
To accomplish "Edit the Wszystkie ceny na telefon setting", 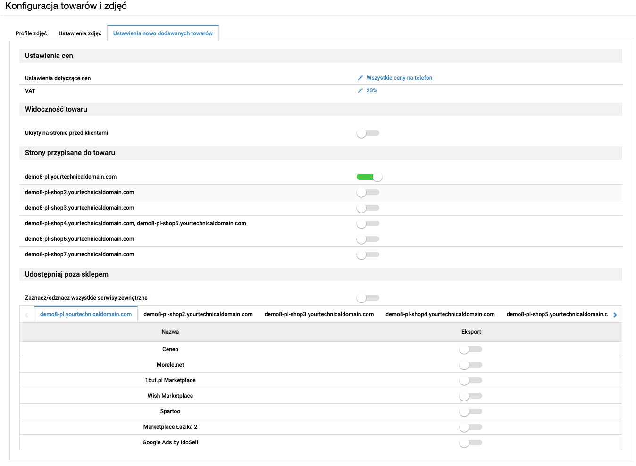I will pyautogui.click(x=399, y=78).
